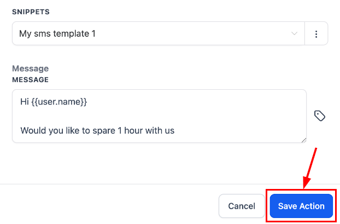Click the blank line in the message box
Image resolution: width=340 pixels, height=224 pixels.
[109, 116]
